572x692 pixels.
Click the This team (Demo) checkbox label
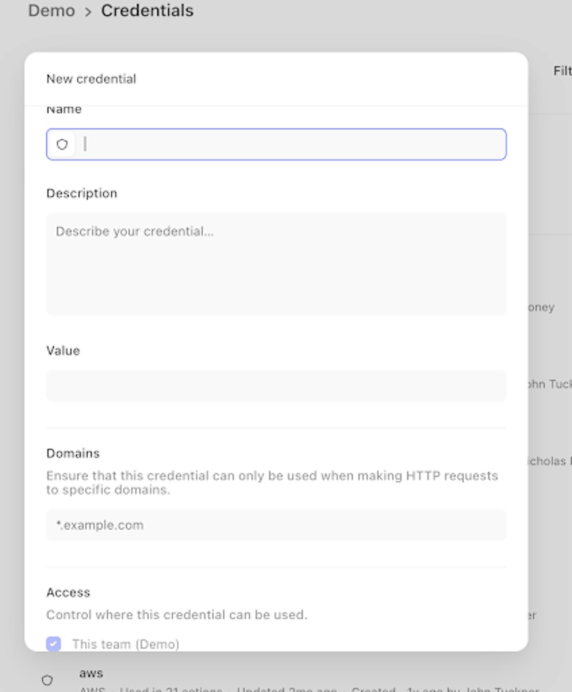point(125,644)
